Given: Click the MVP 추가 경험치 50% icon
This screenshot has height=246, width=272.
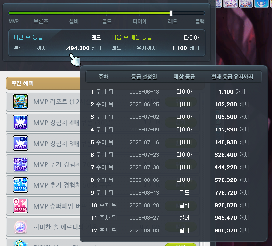Looking at the screenshot, I should click(20, 185).
